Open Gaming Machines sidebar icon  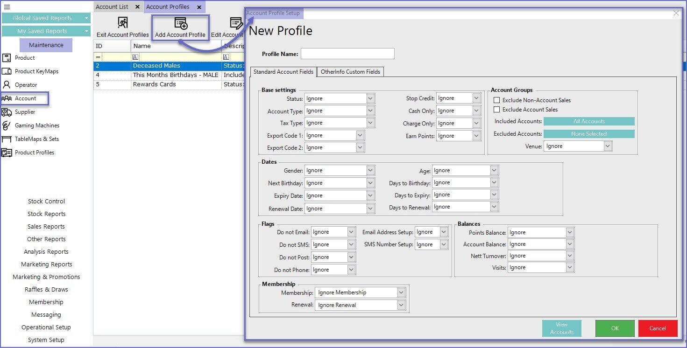click(x=7, y=125)
